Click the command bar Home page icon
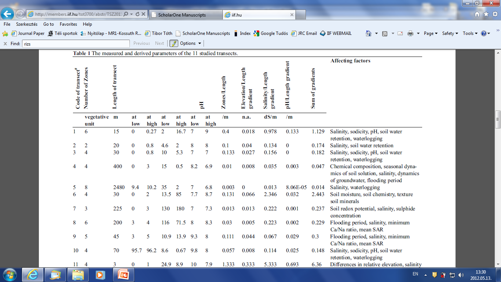The image size is (501, 282). click(x=369, y=33)
